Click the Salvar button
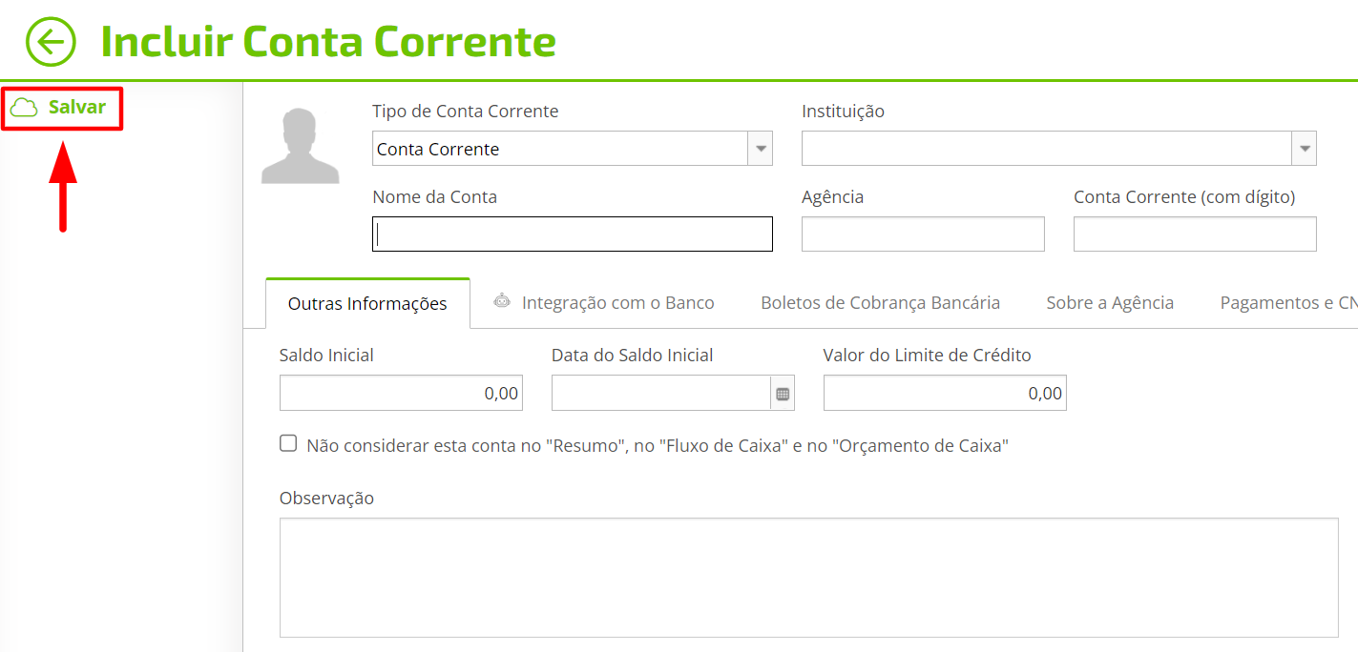Viewport: 1358px width, 652px height. [x=63, y=108]
